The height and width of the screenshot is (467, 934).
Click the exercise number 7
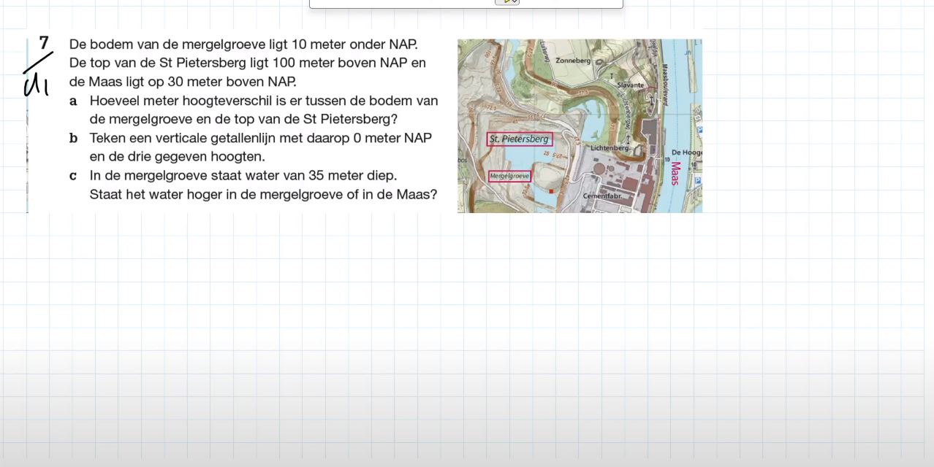pyautogui.click(x=44, y=43)
